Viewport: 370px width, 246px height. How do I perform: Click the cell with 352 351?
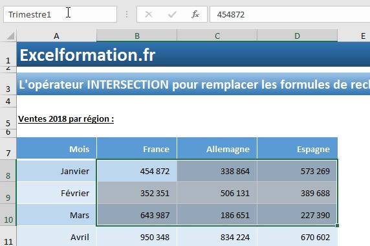click(137, 193)
